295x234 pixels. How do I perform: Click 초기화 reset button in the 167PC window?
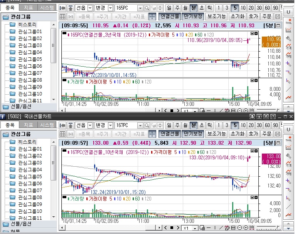pos(238,134)
